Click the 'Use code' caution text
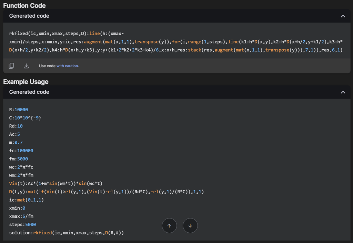 coord(47,66)
